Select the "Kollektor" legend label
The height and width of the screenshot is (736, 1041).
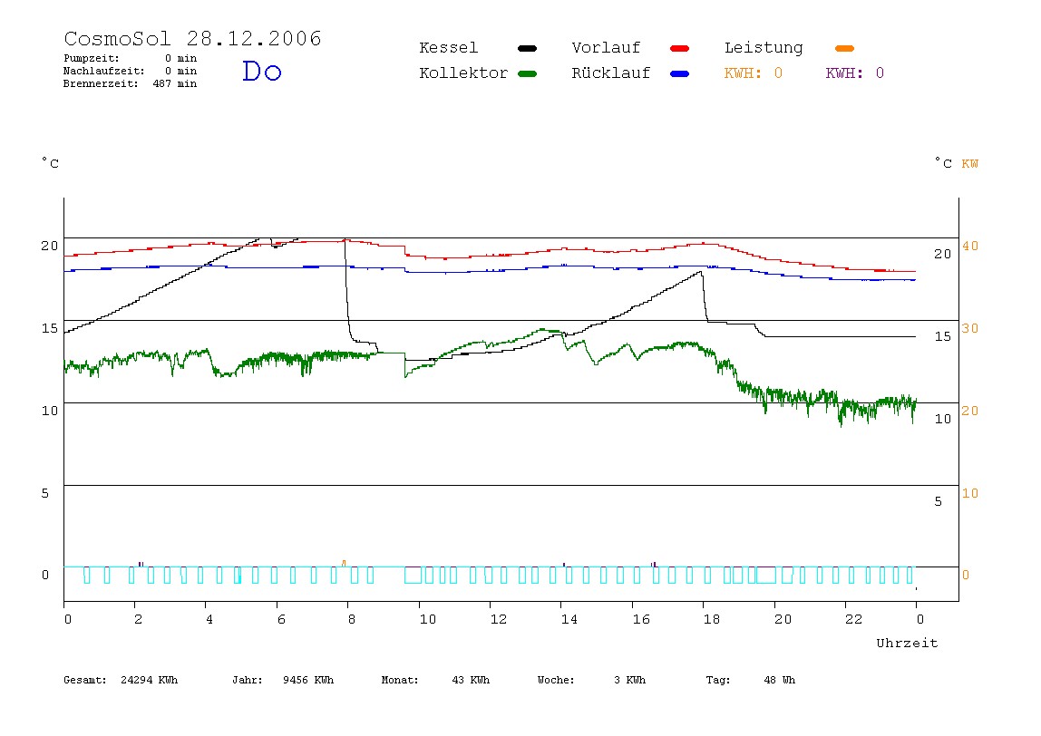(463, 73)
